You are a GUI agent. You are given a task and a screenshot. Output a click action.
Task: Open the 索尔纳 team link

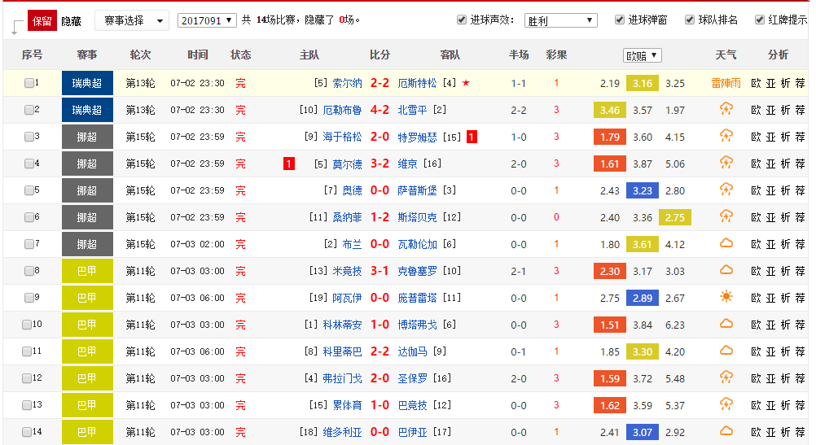point(348,83)
